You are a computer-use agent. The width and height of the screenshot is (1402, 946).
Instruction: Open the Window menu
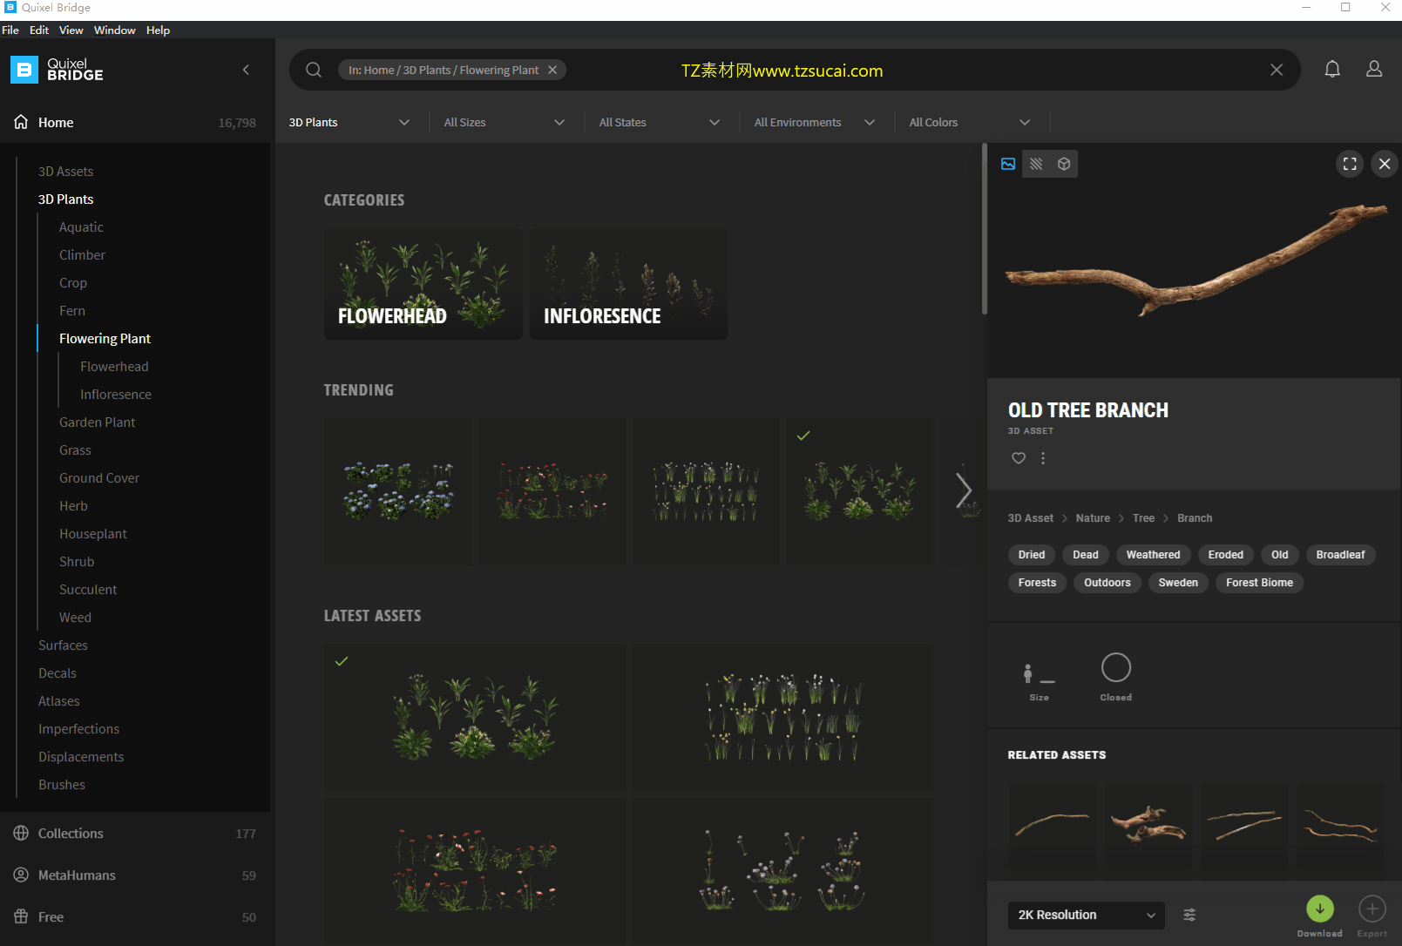115,30
